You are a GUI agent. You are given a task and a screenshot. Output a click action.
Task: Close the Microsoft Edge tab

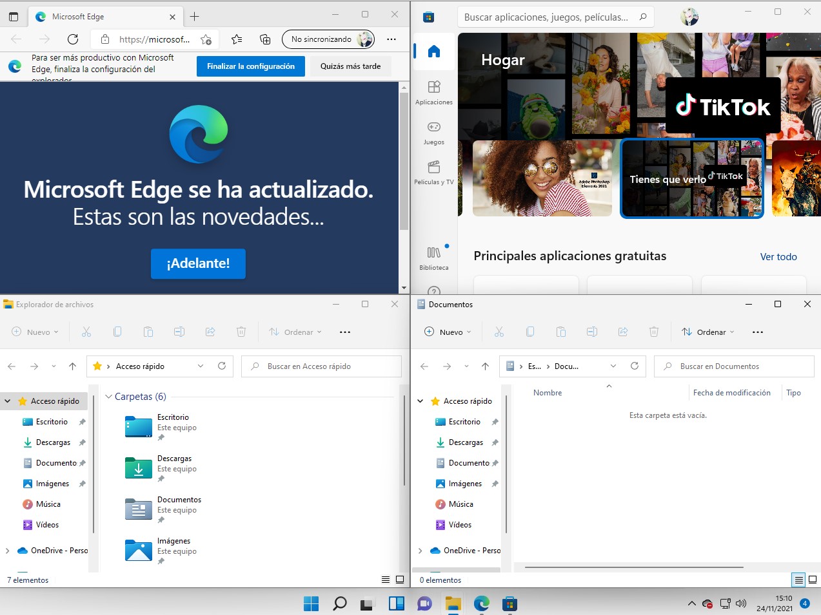[172, 17]
